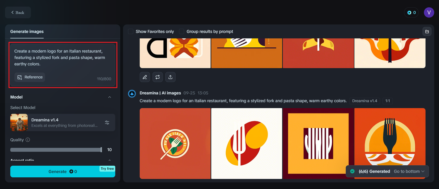
Task: Open the black fork bowl logo thumbnail
Action: (x=390, y=143)
